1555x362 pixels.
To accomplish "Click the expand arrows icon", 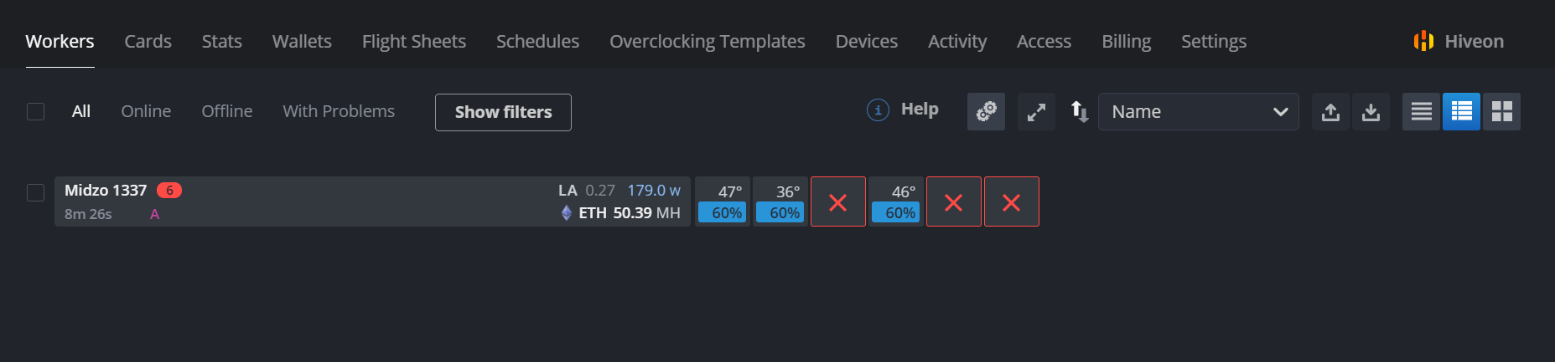I will pos(1036,111).
